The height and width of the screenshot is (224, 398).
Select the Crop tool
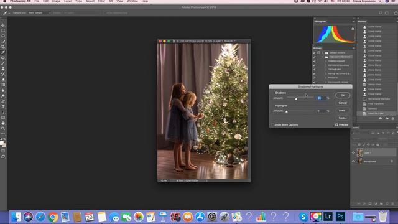(3, 47)
